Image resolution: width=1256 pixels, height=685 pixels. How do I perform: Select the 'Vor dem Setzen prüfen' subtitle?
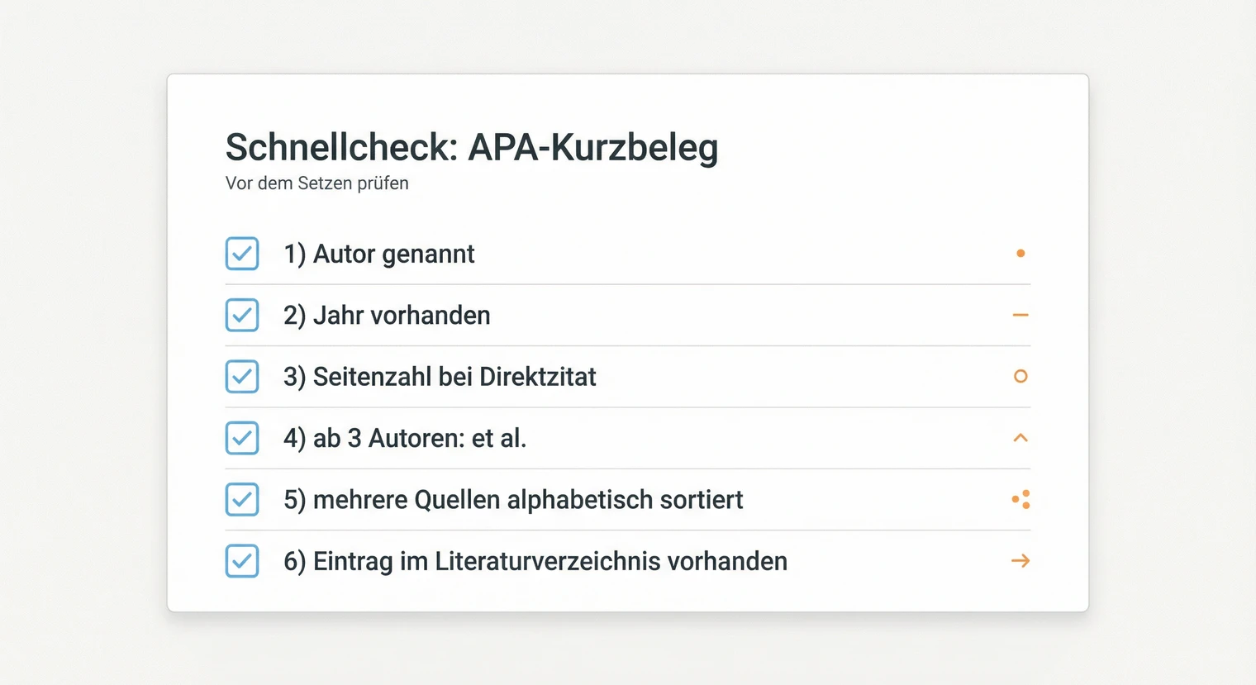click(x=317, y=183)
